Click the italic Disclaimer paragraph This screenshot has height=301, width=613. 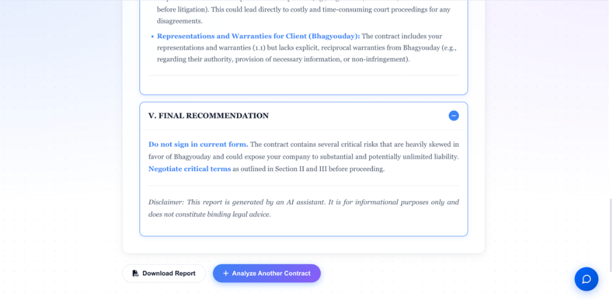coord(304,208)
